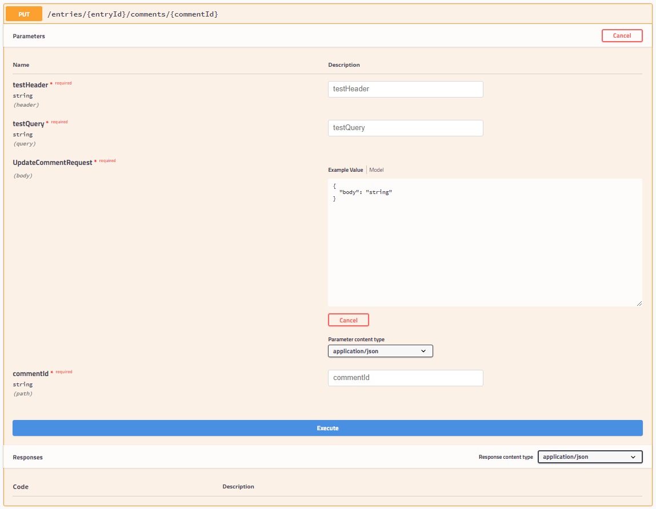This screenshot has width=656, height=509.
Task: Click the "(query)" location label
Action: (24, 144)
